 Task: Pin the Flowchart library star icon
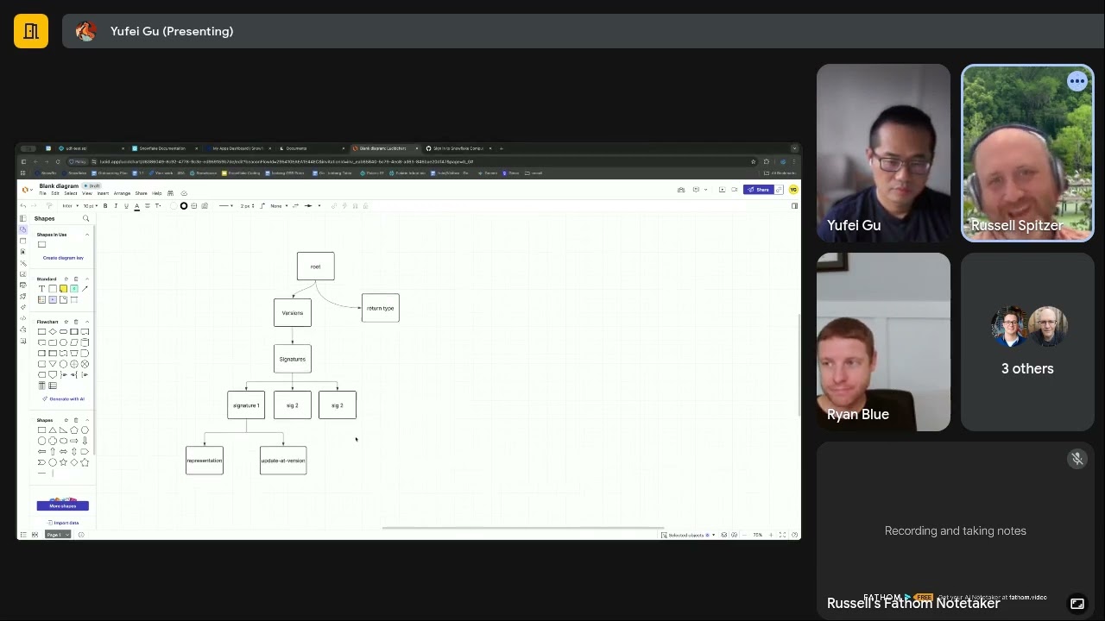coord(66,322)
